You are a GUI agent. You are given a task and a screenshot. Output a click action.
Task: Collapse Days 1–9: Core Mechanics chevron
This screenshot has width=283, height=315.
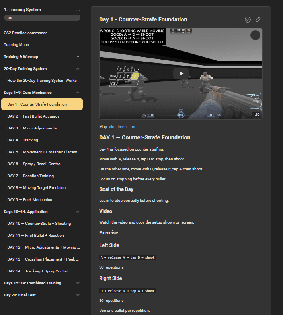coord(78,93)
